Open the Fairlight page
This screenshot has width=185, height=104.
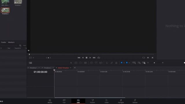[121, 101]
